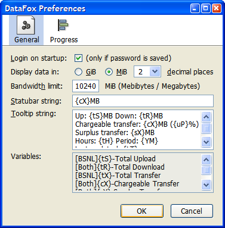The height and width of the screenshot is (228, 225).
Task: Focus the Bandwidth limit input field
Action: [x=85, y=86]
